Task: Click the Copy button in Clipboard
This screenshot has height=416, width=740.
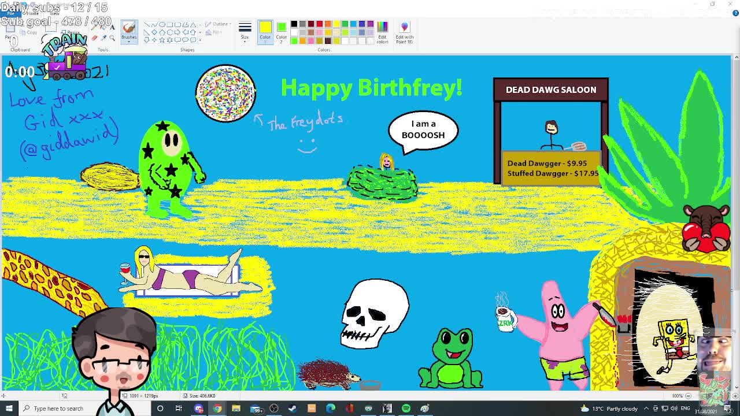Action: 28,32
